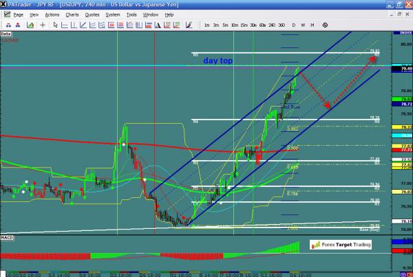Select the 60m timeframe button
The width and height of the screenshot is (413, 277).
click(262, 25)
